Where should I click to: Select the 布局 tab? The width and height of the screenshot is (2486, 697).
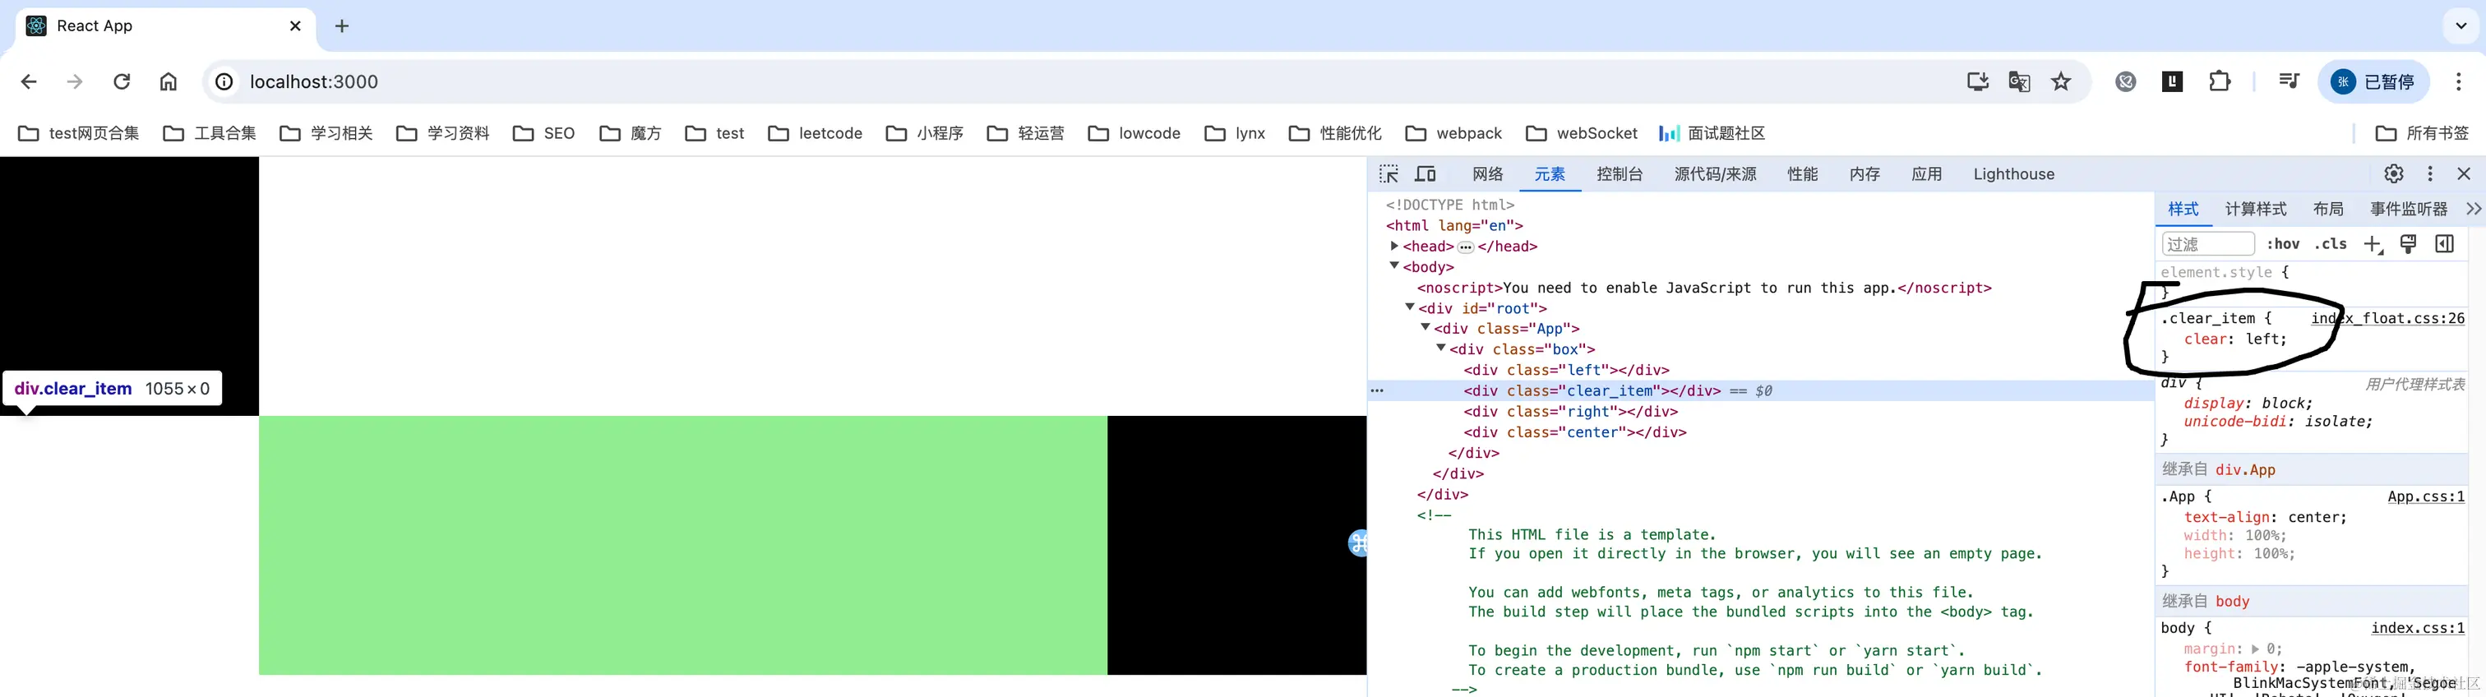tap(2327, 210)
